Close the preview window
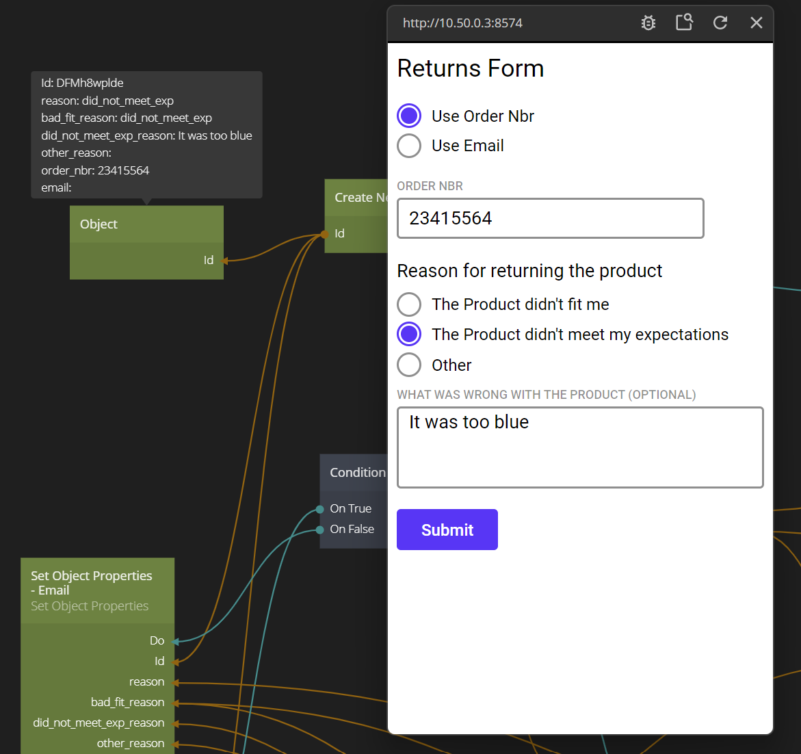This screenshot has height=754, width=801. pyautogui.click(x=756, y=23)
